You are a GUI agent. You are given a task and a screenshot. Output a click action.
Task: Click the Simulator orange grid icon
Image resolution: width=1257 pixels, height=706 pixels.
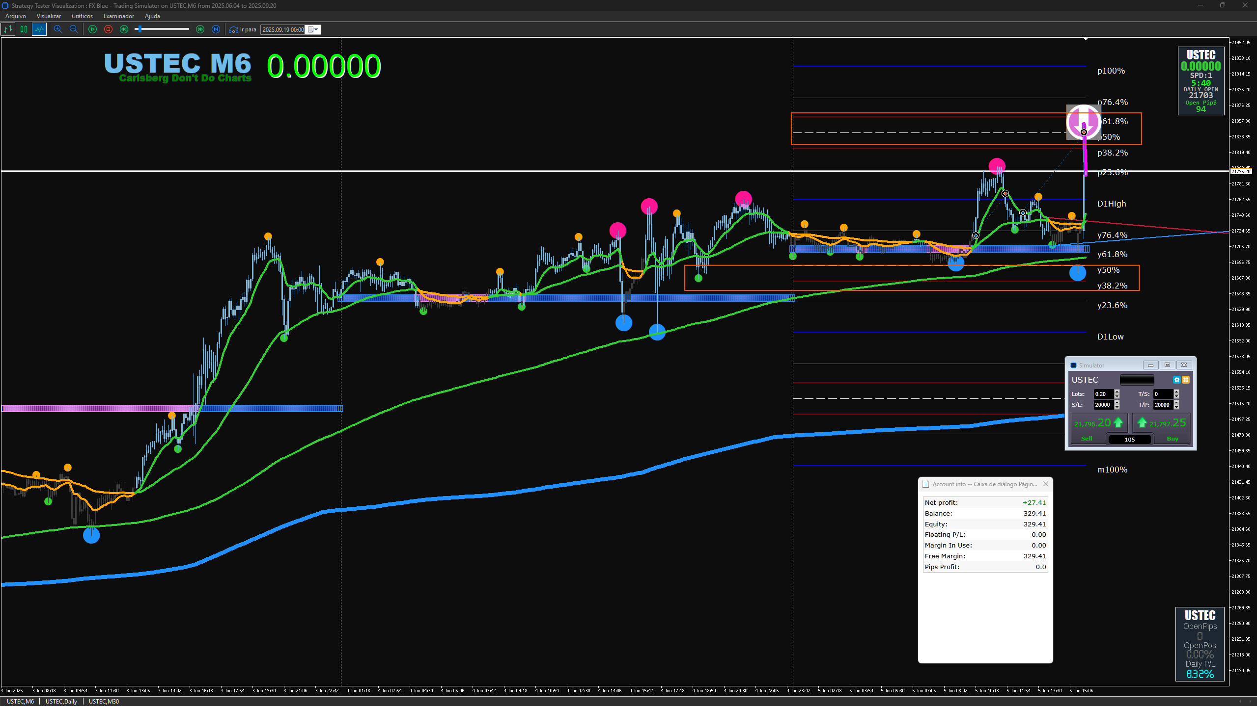coord(1186,380)
